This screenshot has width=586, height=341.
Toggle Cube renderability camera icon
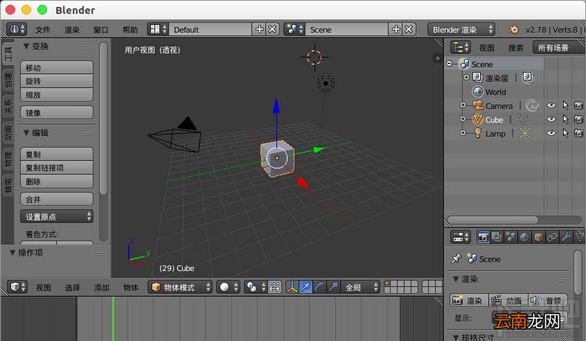578,120
